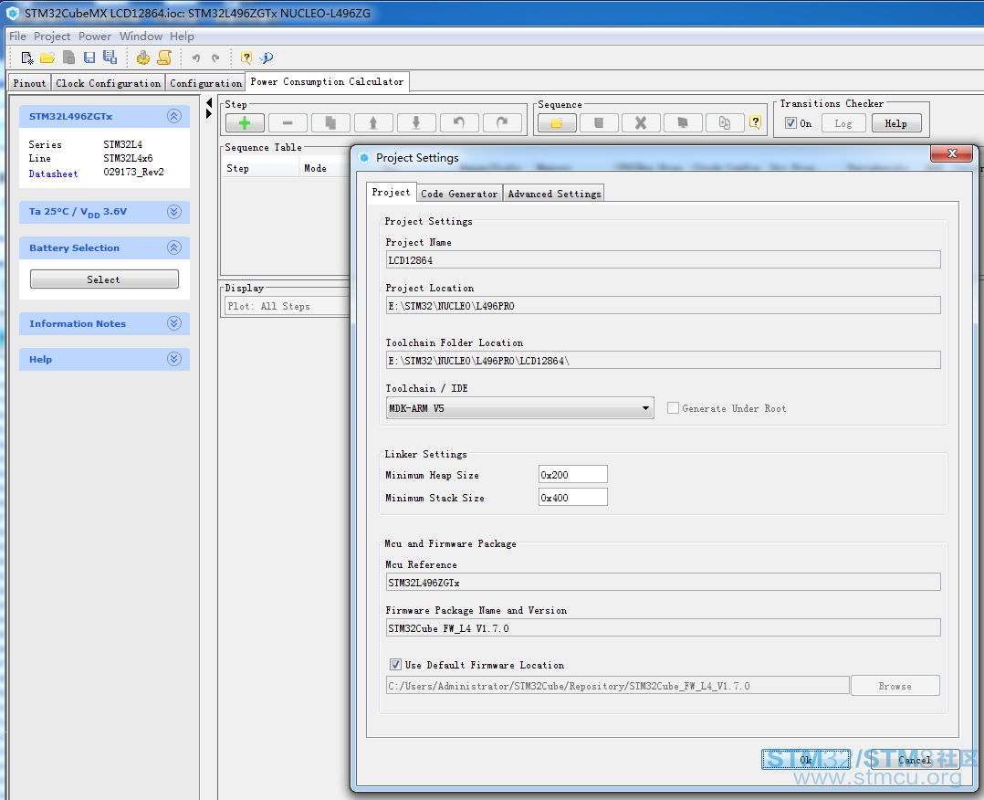The width and height of the screenshot is (984, 800).
Task: Click the remove step minus button
Action: pos(288,123)
